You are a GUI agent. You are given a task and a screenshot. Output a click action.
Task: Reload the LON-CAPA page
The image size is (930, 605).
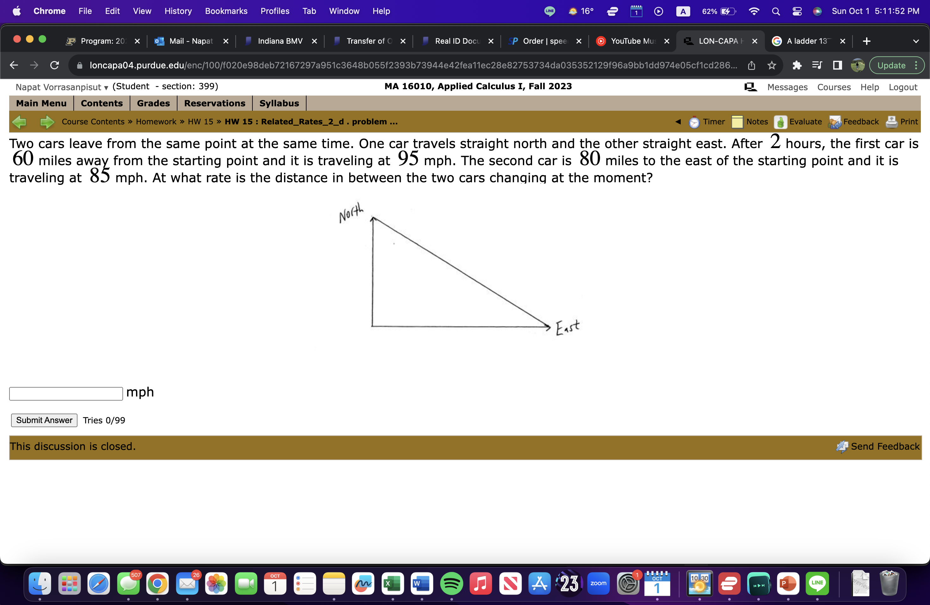click(x=55, y=65)
